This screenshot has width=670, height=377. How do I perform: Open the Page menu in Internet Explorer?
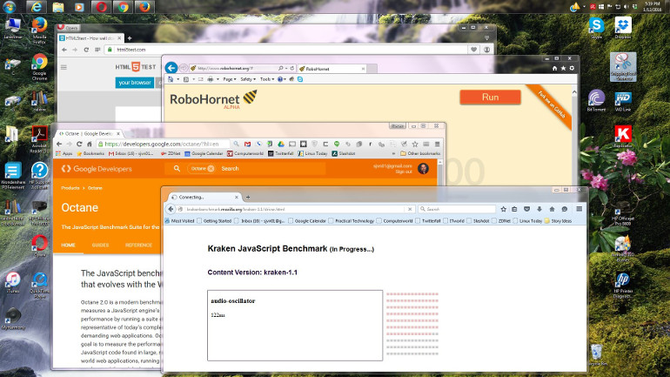coord(229,79)
